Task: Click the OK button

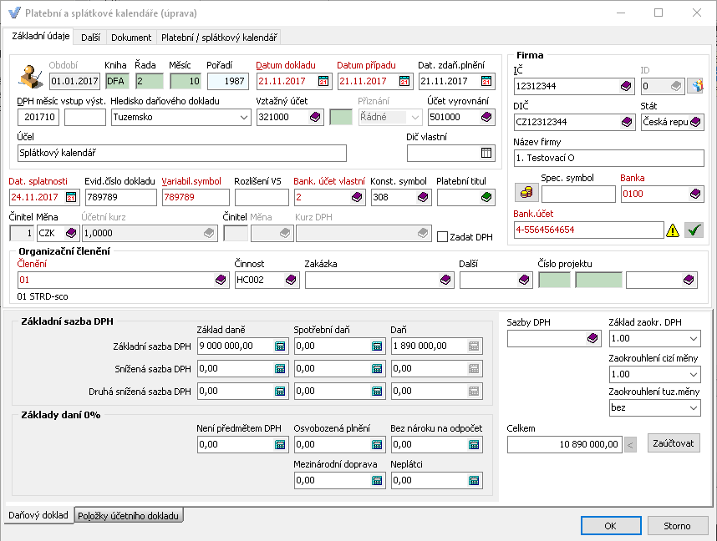Action: (x=611, y=526)
